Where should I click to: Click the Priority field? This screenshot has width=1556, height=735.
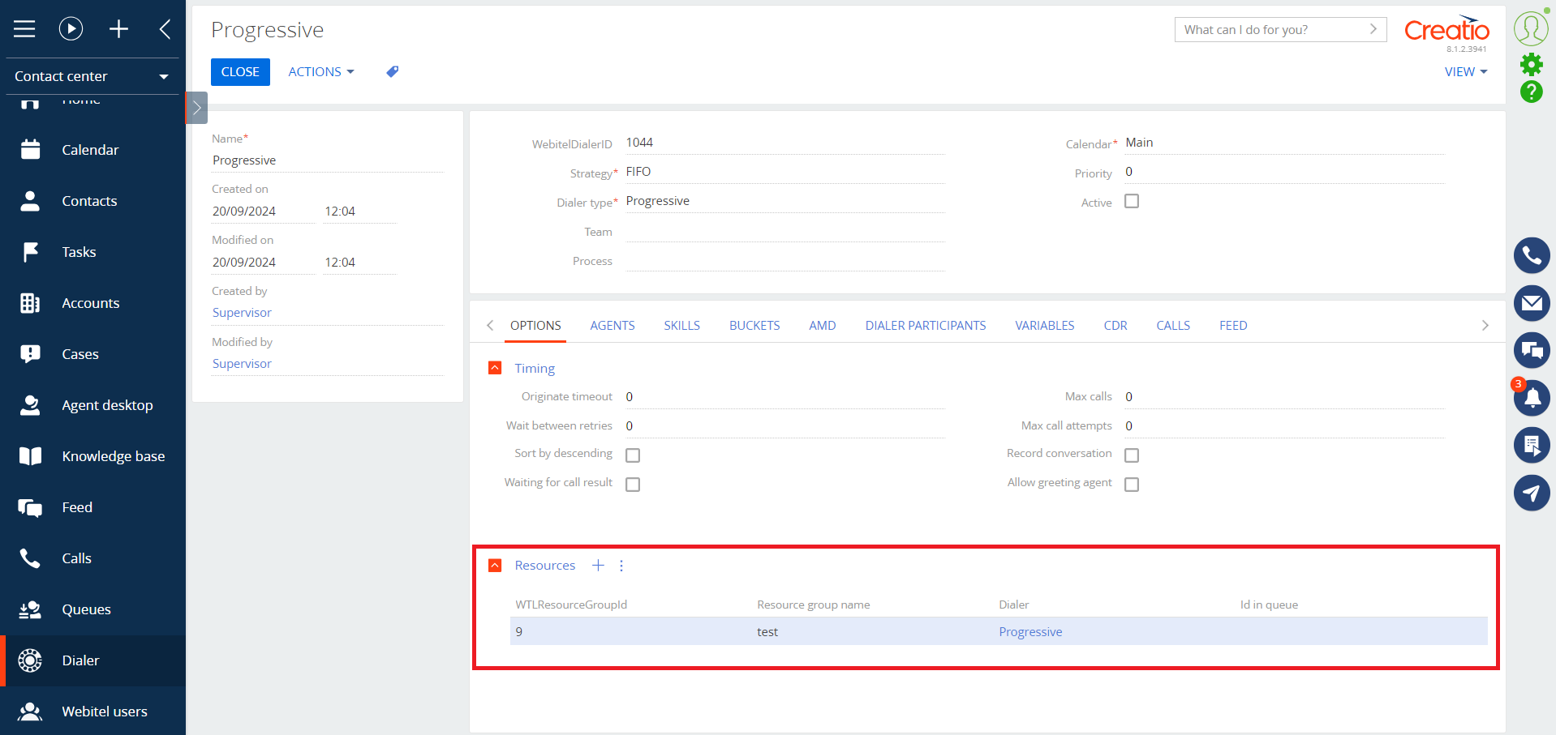coord(1284,172)
